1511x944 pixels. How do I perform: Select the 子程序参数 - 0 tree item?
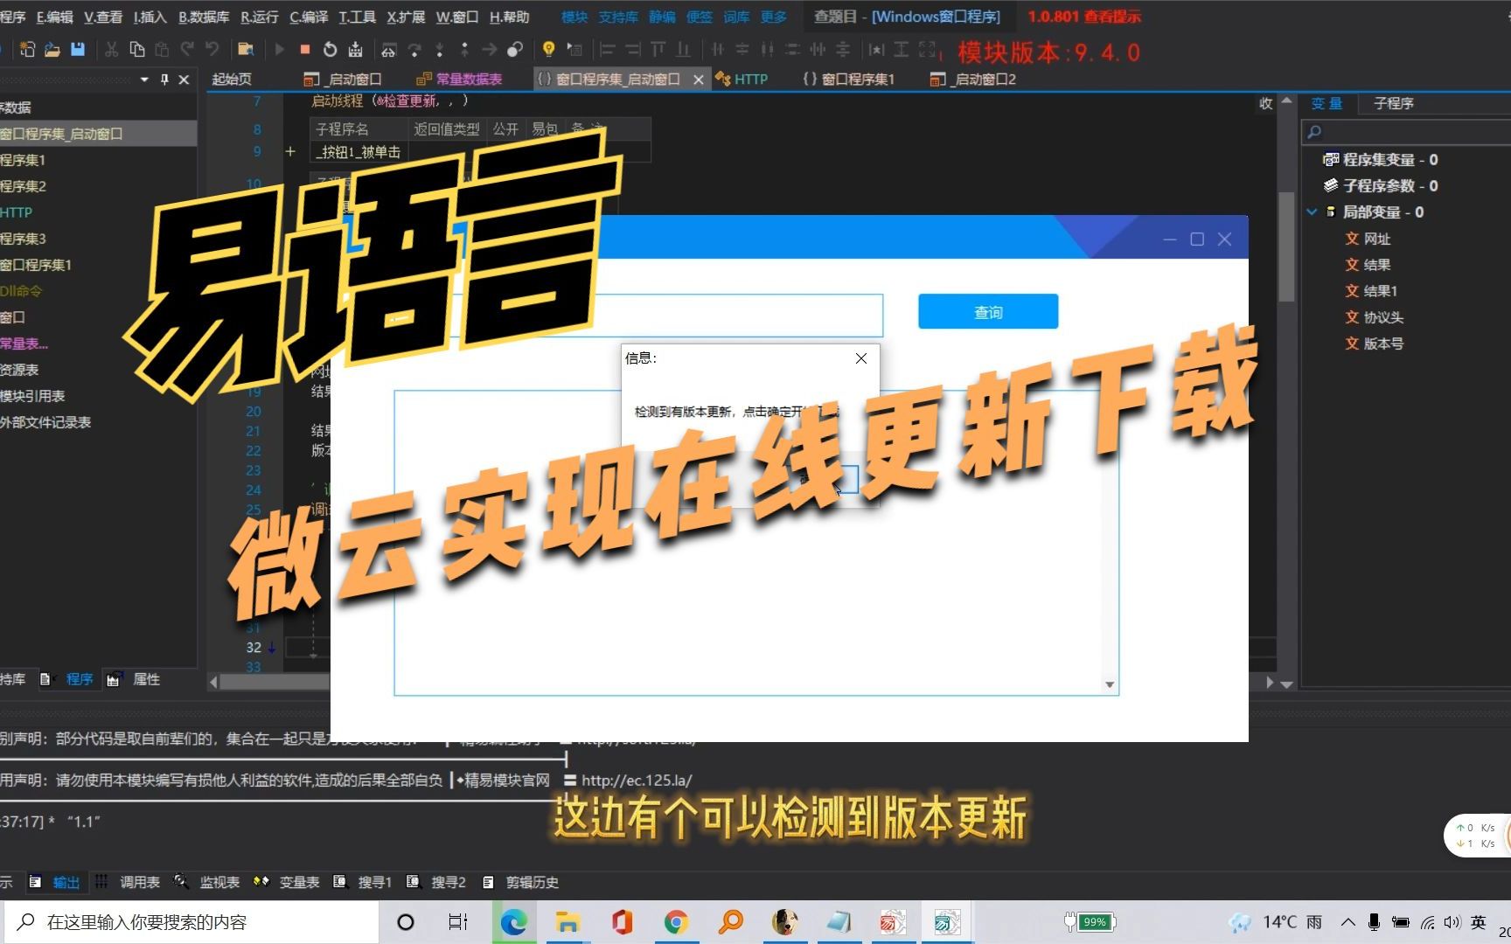[1381, 186]
